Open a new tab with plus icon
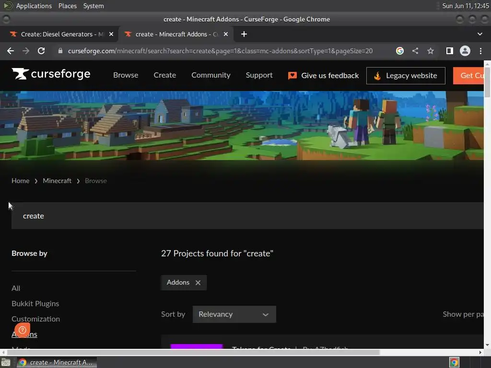 [244, 34]
